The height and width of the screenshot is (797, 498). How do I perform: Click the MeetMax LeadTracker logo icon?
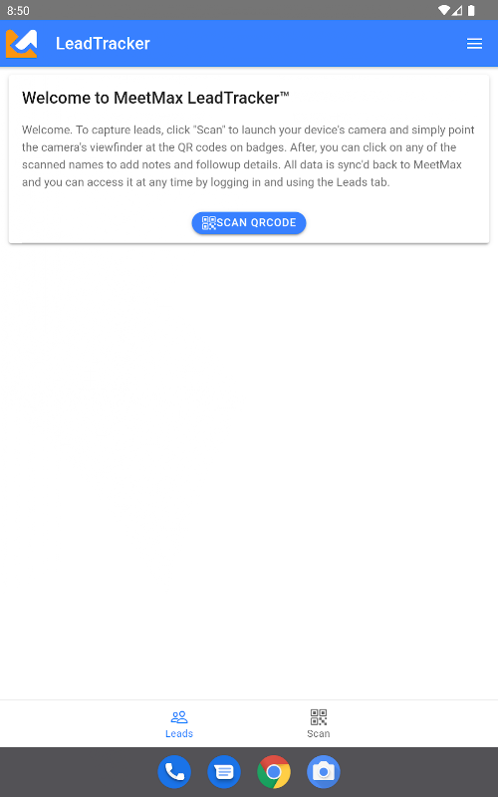[21, 44]
